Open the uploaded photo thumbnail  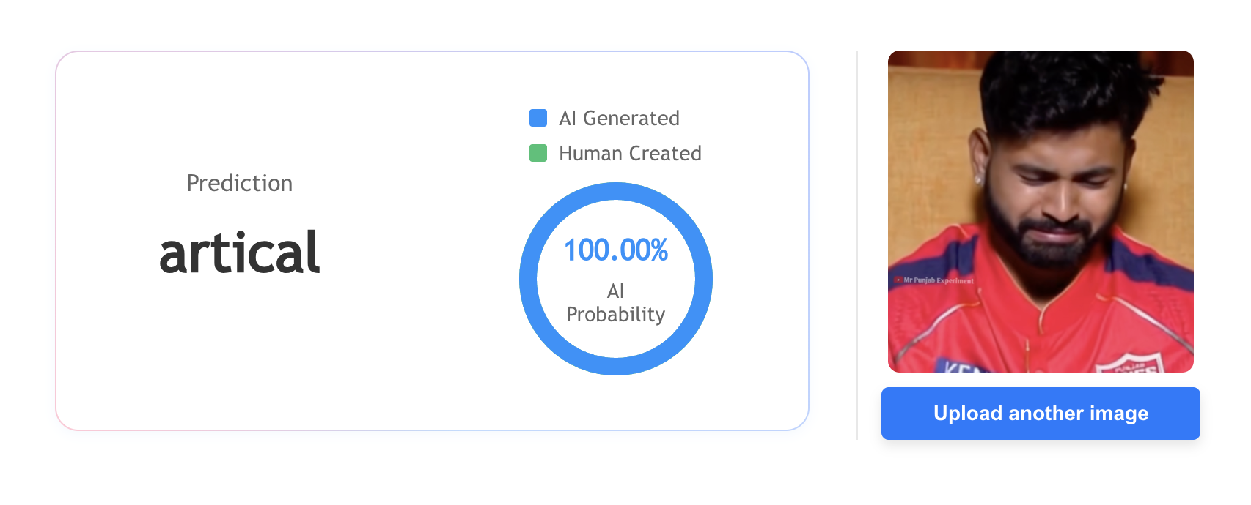(1041, 212)
